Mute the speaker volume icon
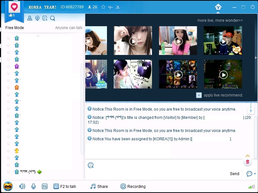Viewport: 258px width, 193px height. pyautogui.click(x=22, y=186)
